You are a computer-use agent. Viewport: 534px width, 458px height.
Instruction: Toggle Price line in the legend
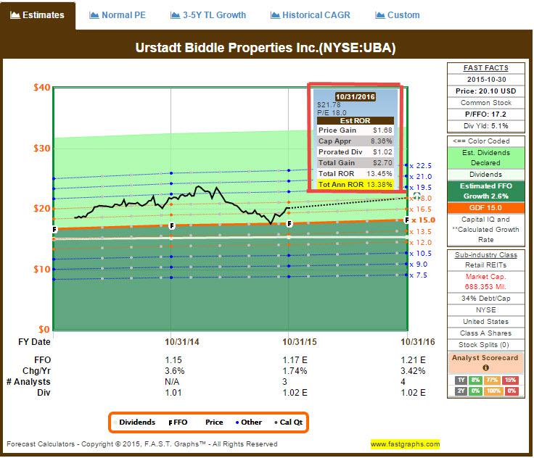tap(214, 422)
